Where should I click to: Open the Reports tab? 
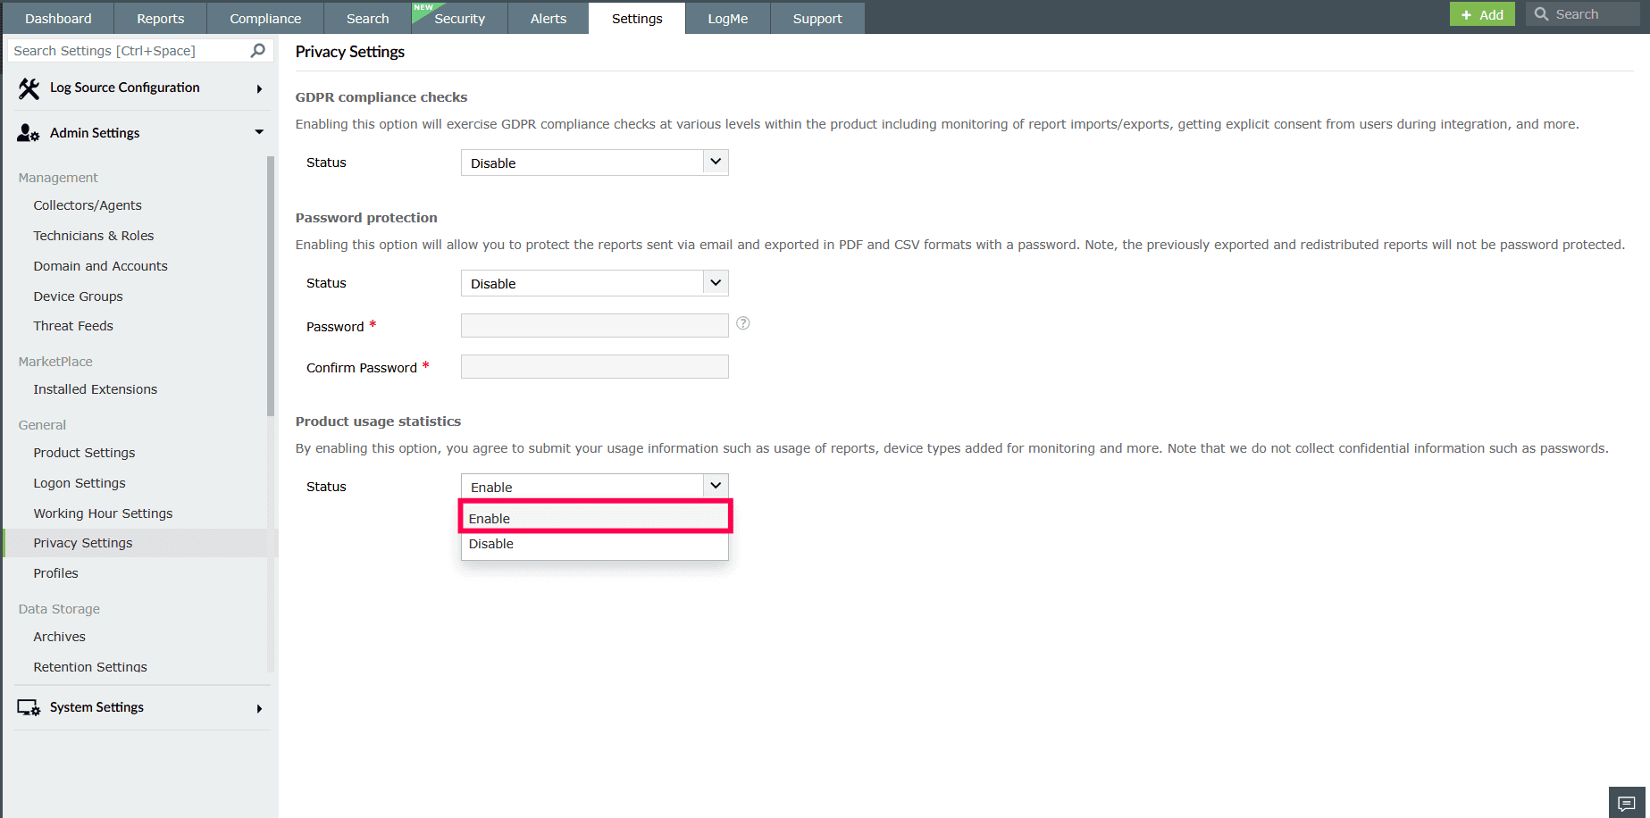click(161, 18)
